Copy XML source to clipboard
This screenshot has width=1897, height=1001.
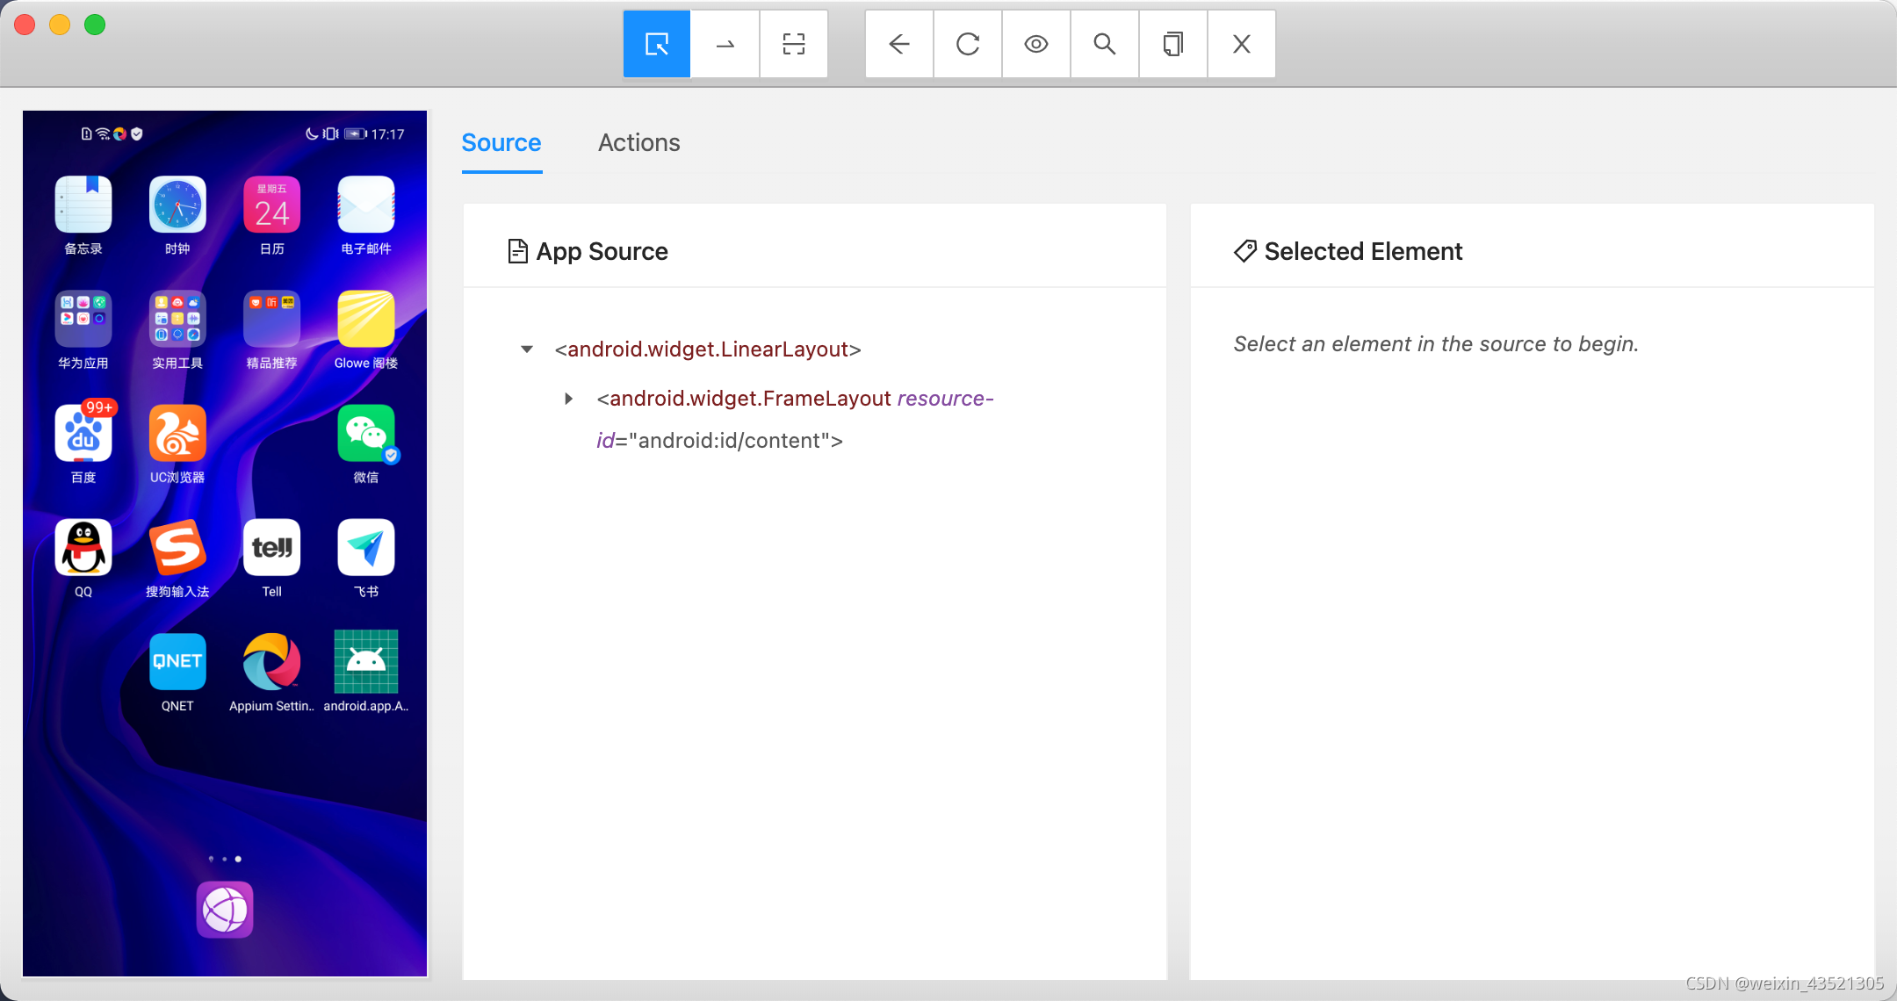(1173, 44)
